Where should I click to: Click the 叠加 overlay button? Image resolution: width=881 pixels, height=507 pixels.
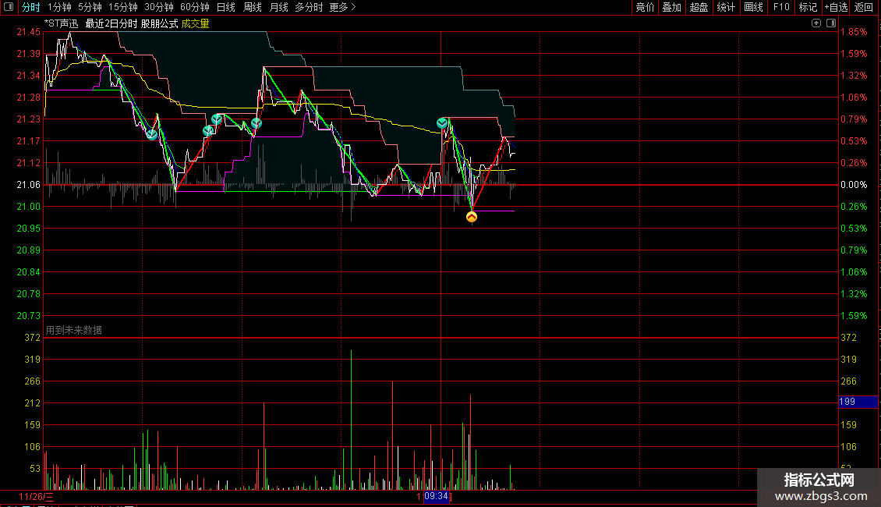click(x=672, y=7)
